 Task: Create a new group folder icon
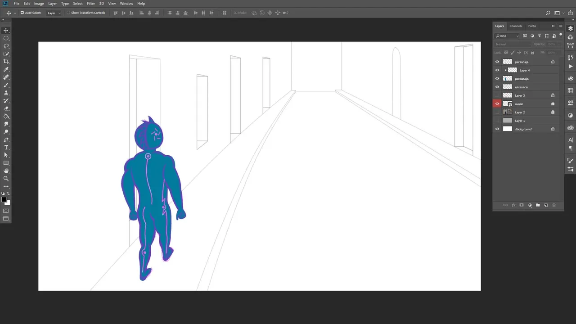(x=538, y=205)
